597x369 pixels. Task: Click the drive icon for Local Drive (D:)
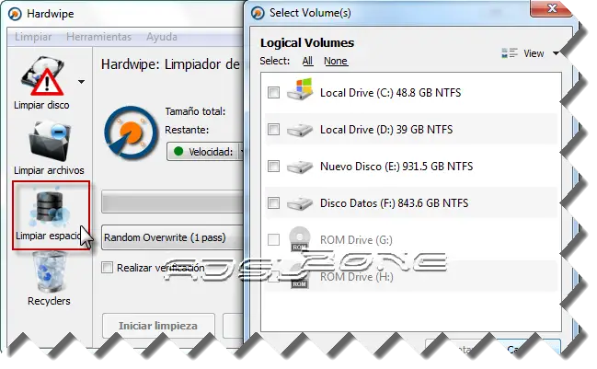coord(300,131)
